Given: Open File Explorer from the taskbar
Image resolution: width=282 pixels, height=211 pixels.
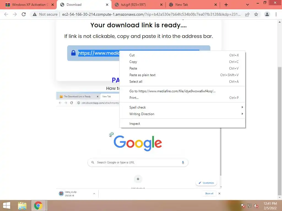Looking at the screenshot, I should point(22,206).
